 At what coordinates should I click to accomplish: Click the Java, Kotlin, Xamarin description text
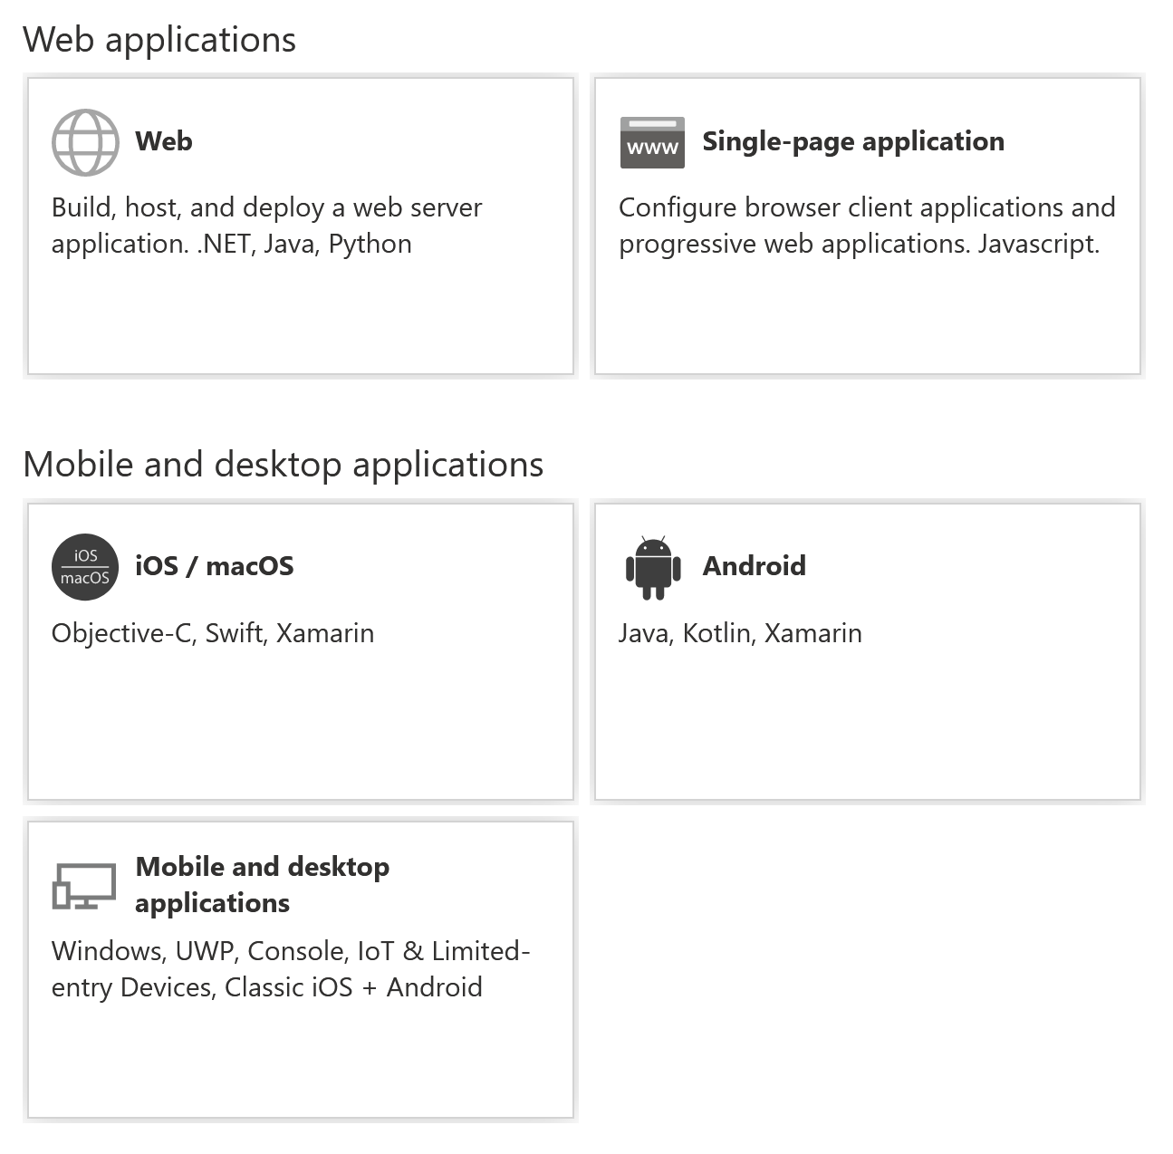tap(740, 633)
